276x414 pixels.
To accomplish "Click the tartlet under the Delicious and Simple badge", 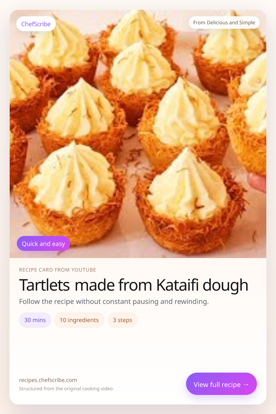I will pos(229,55).
